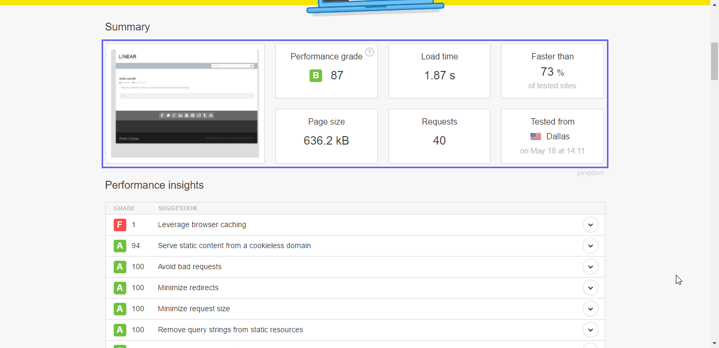Click the A badge for Minimize request size
Image resolution: width=719 pixels, height=348 pixels.
[120, 309]
